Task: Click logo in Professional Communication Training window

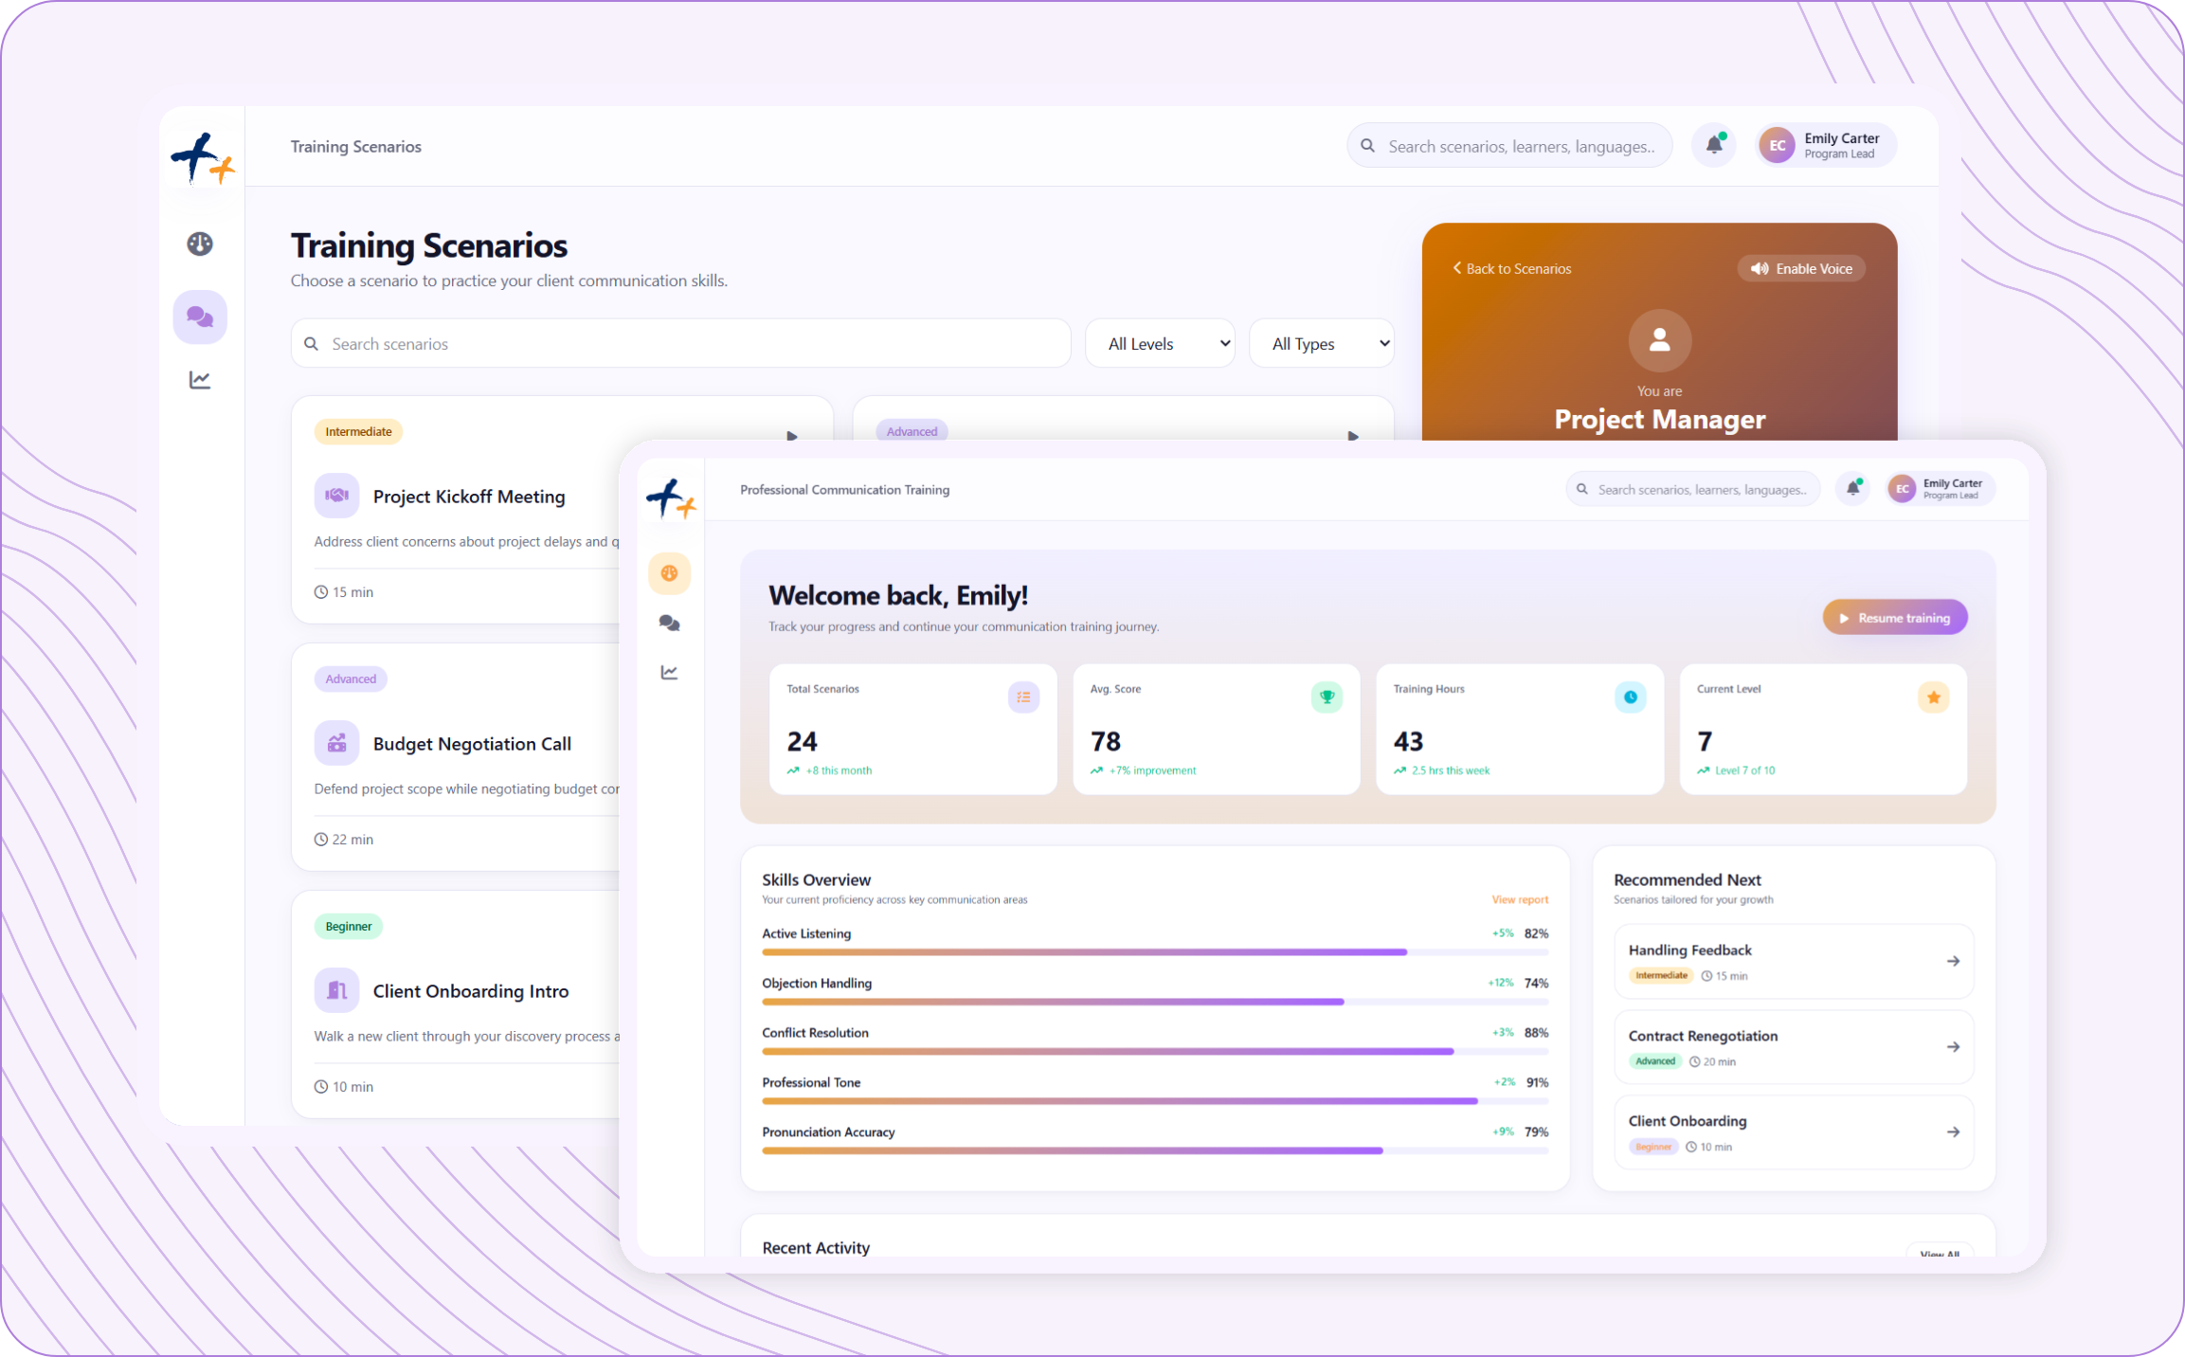Action: (x=671, y=498)
